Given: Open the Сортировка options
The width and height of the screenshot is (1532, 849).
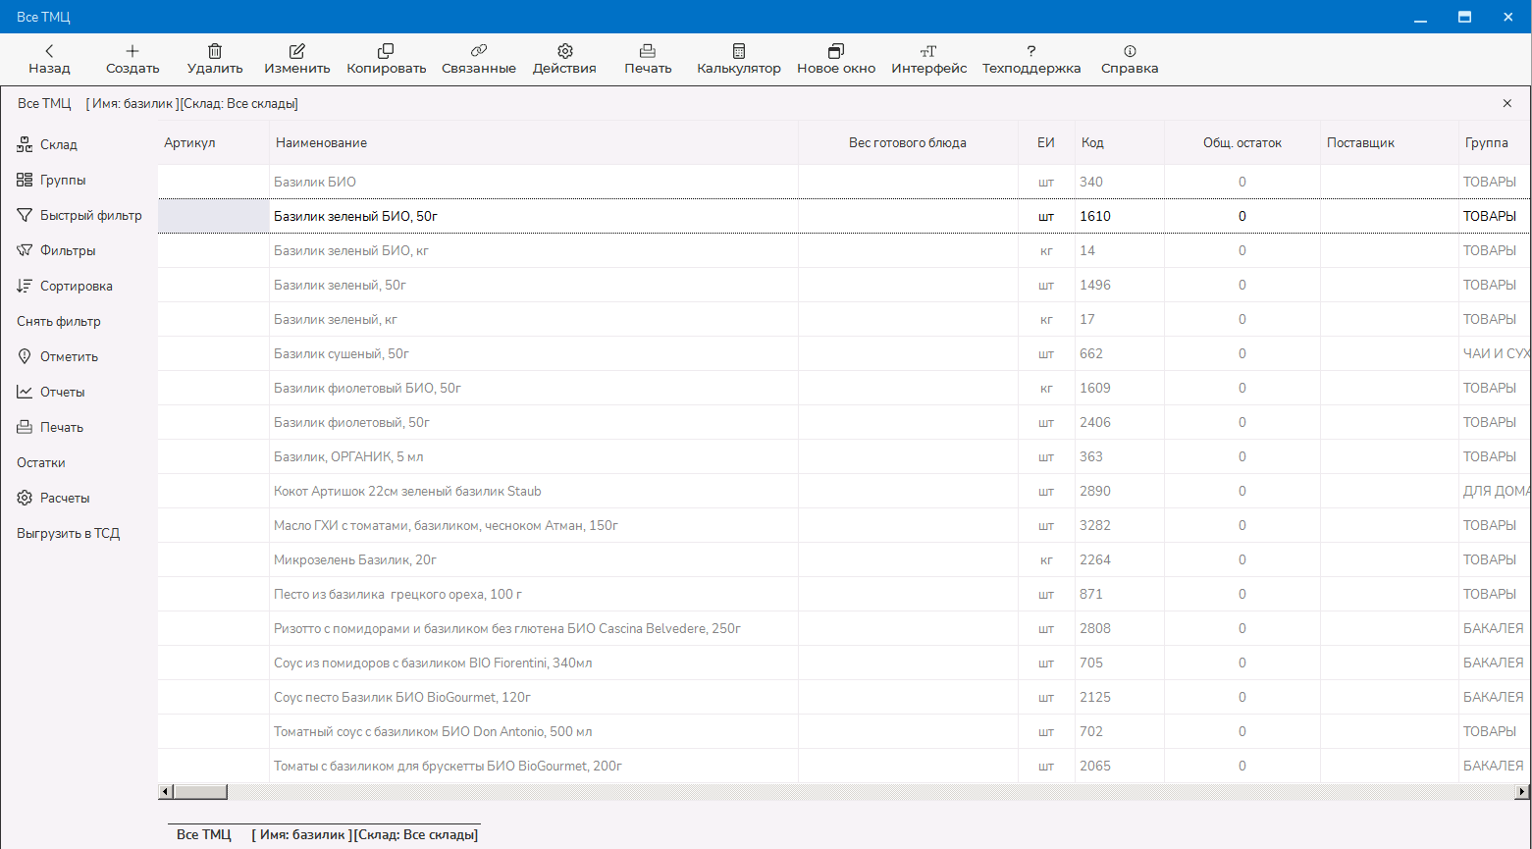Looking at the screenshot, I should (65, 286).
